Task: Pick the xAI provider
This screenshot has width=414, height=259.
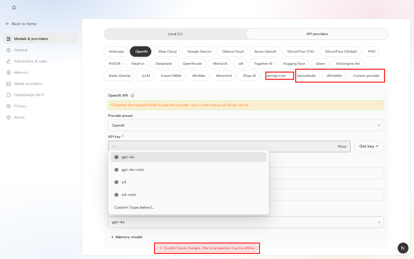Action: click(240, 64)
